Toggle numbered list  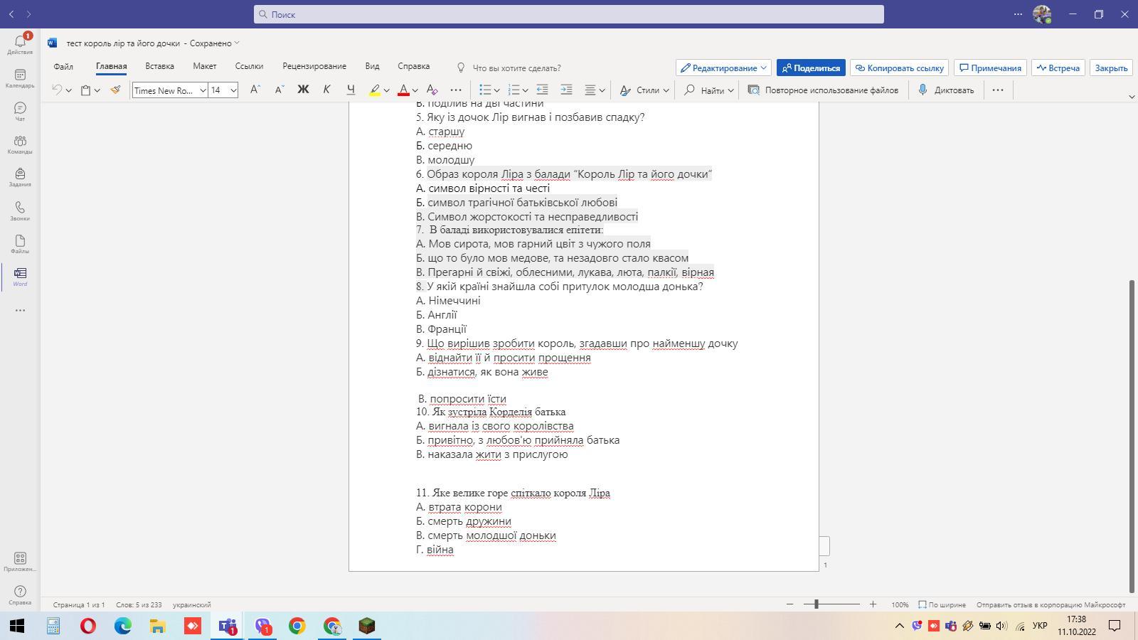click(514, 90)
